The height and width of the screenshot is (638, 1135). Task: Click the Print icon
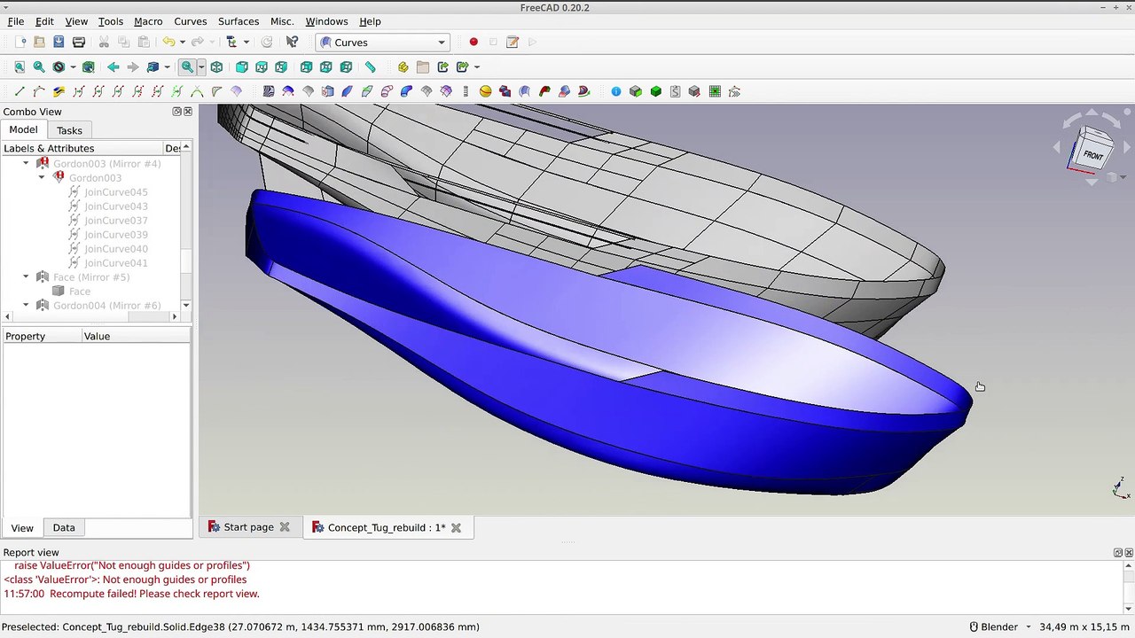tap(79, 42)
